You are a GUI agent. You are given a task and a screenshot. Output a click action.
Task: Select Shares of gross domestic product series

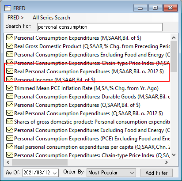point(92,122)
